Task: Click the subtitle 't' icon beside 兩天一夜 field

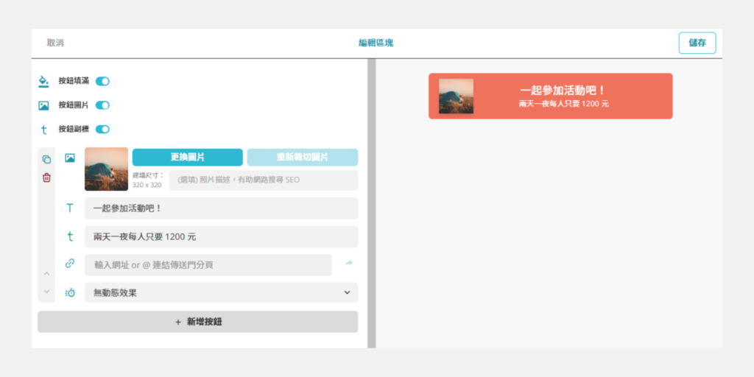Action: tap(70, 236)
